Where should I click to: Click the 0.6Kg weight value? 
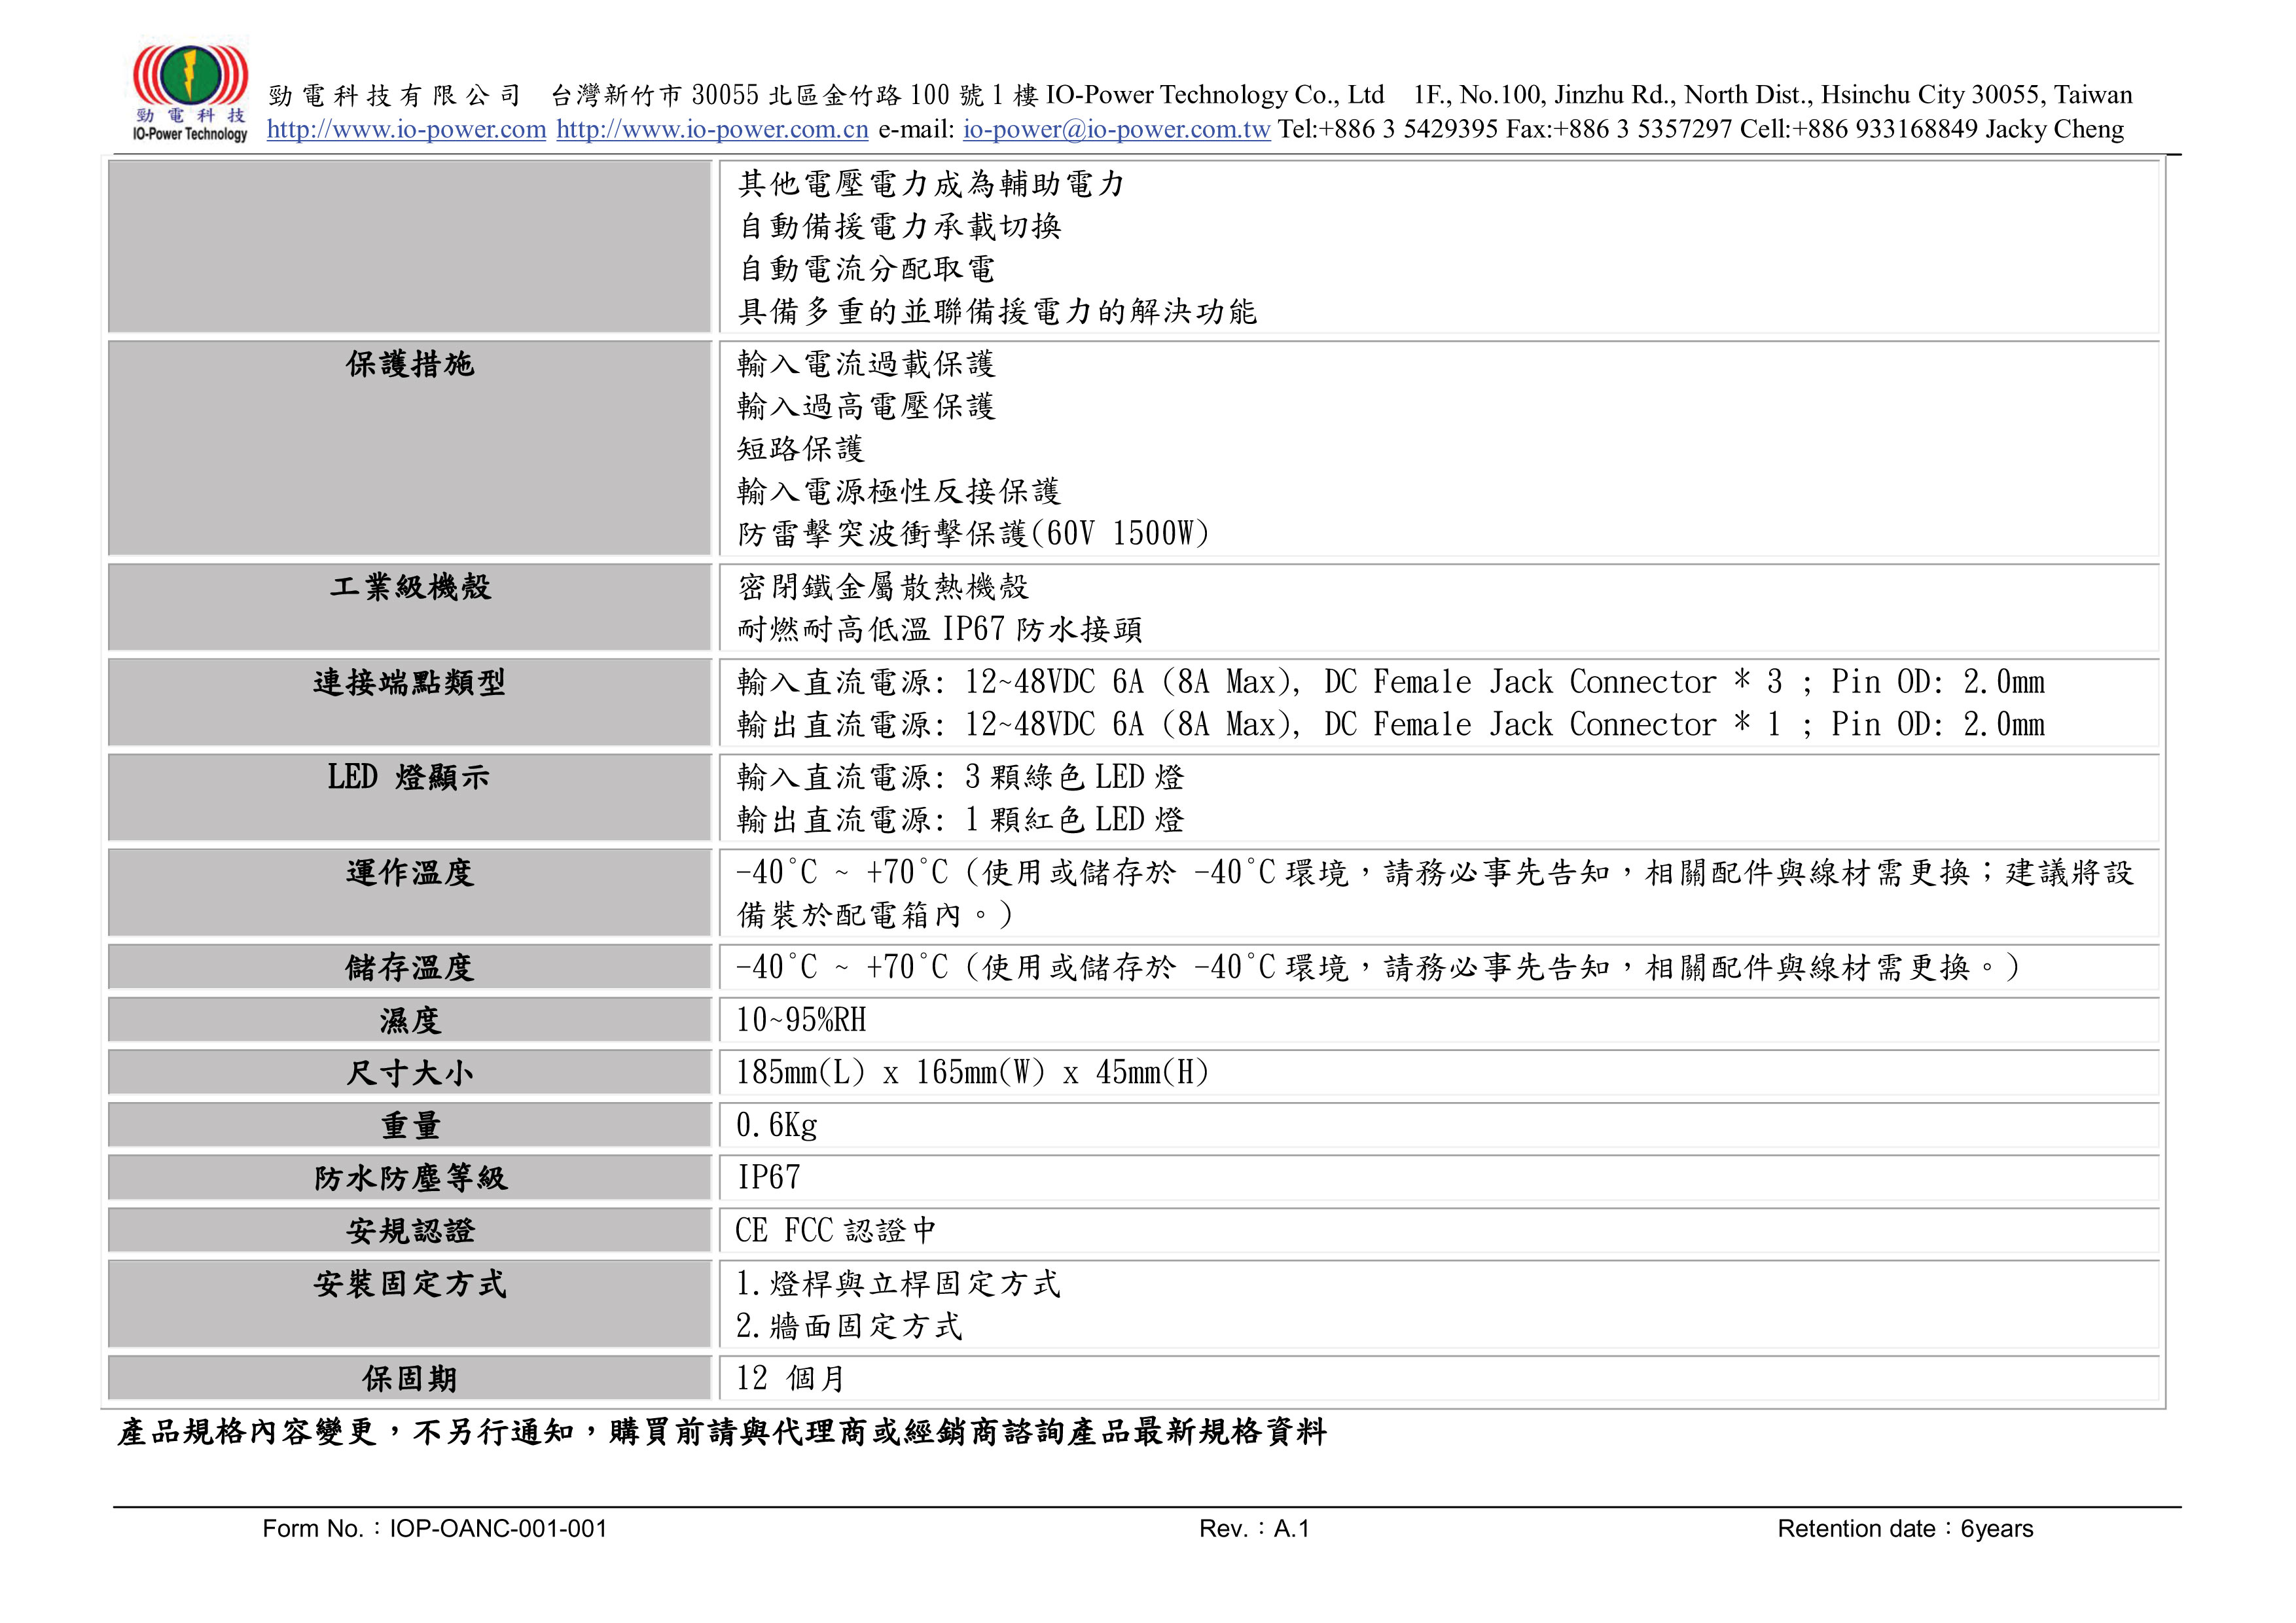777,1126
